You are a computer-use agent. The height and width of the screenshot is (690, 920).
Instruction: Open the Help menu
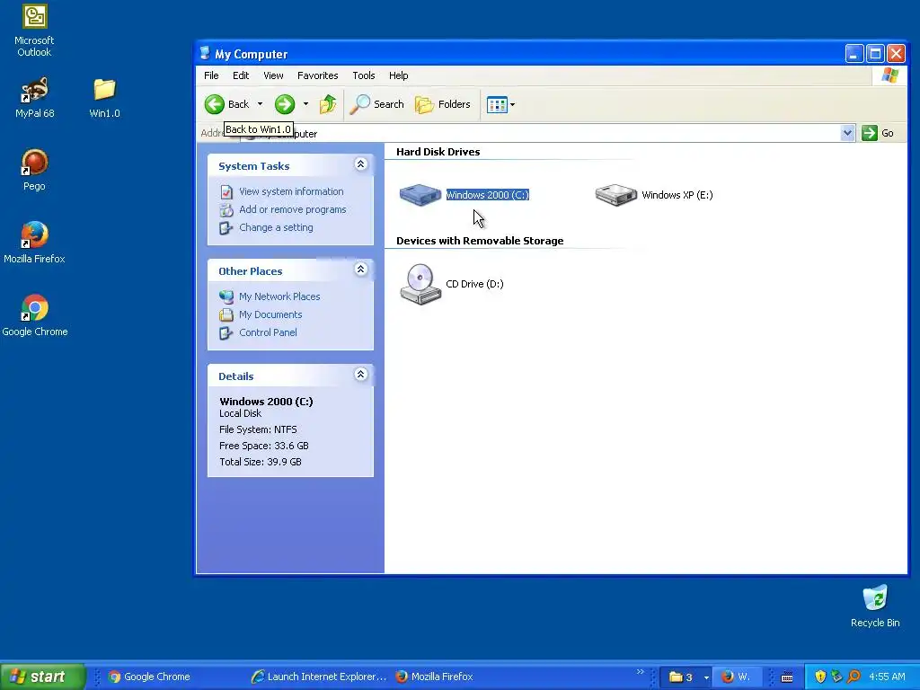point(398,75)
